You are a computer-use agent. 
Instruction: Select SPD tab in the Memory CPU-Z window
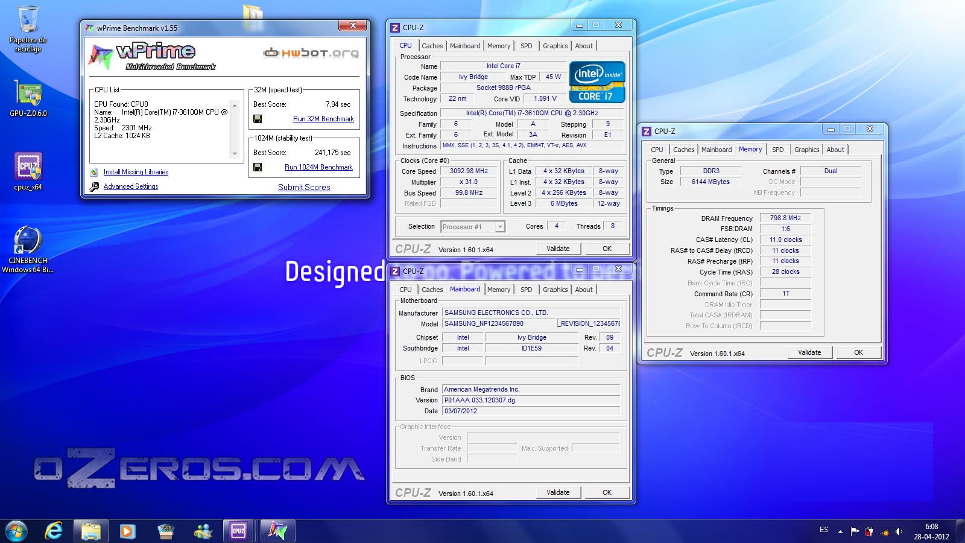778,150
